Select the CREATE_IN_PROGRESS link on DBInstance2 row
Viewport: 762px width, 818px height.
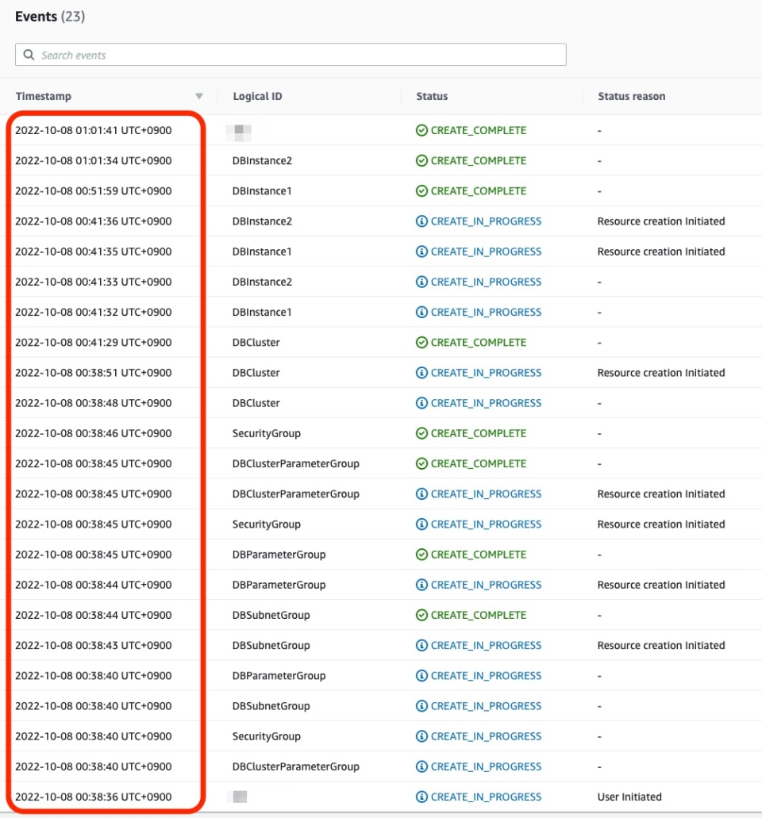[x=486, y=221]
